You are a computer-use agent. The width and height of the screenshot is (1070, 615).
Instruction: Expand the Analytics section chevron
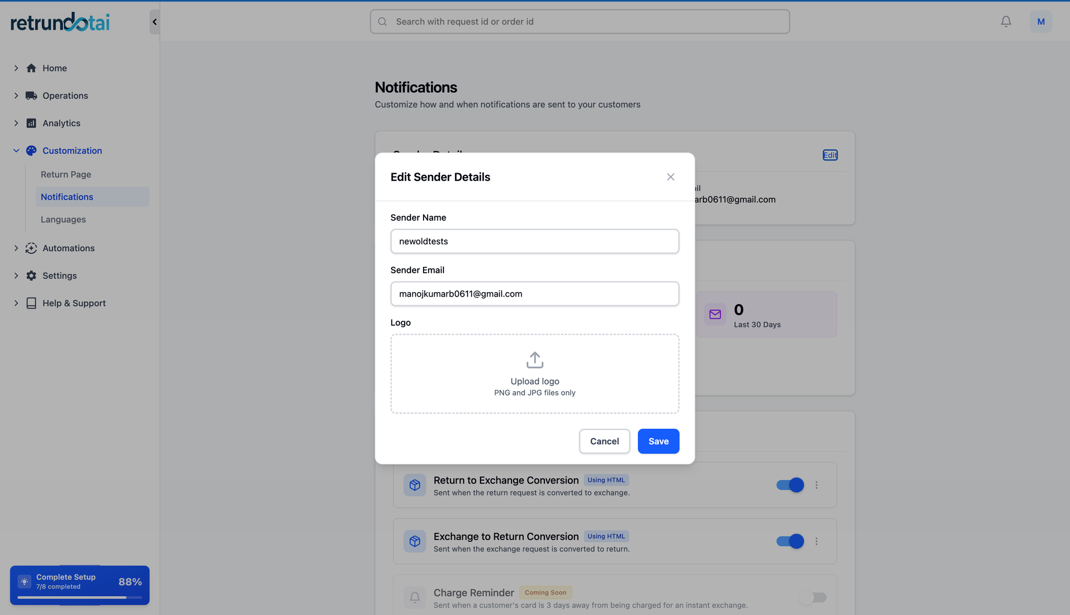click(x=16, y=123)
